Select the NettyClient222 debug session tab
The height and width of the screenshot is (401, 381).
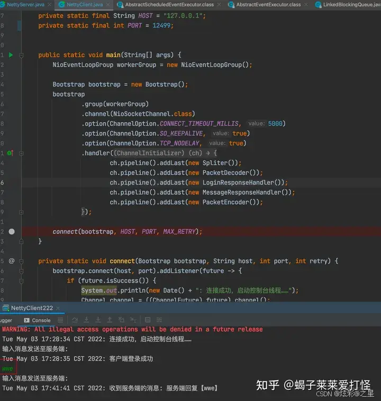pyautogui.click(x=32, y=308)
